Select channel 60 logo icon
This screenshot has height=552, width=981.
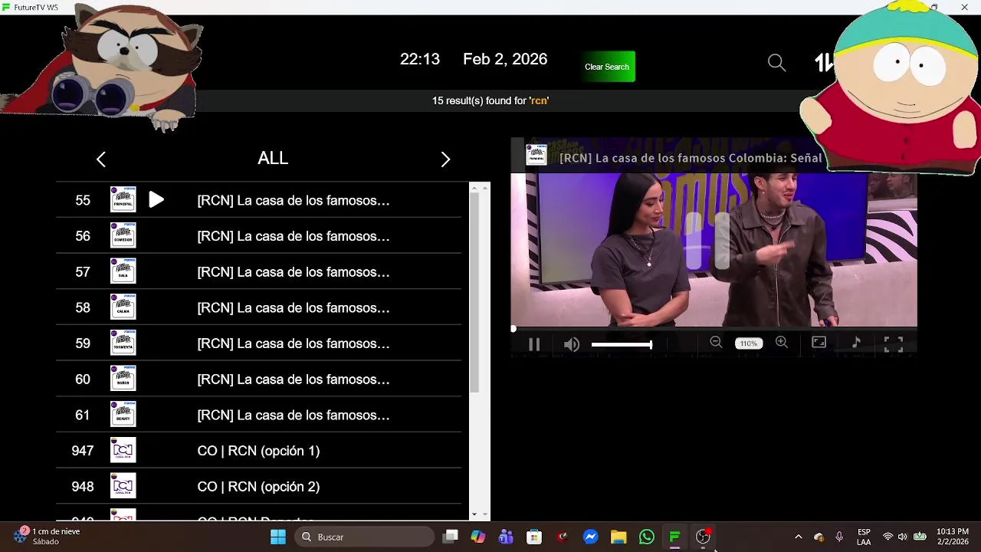[x=123, y=379]
